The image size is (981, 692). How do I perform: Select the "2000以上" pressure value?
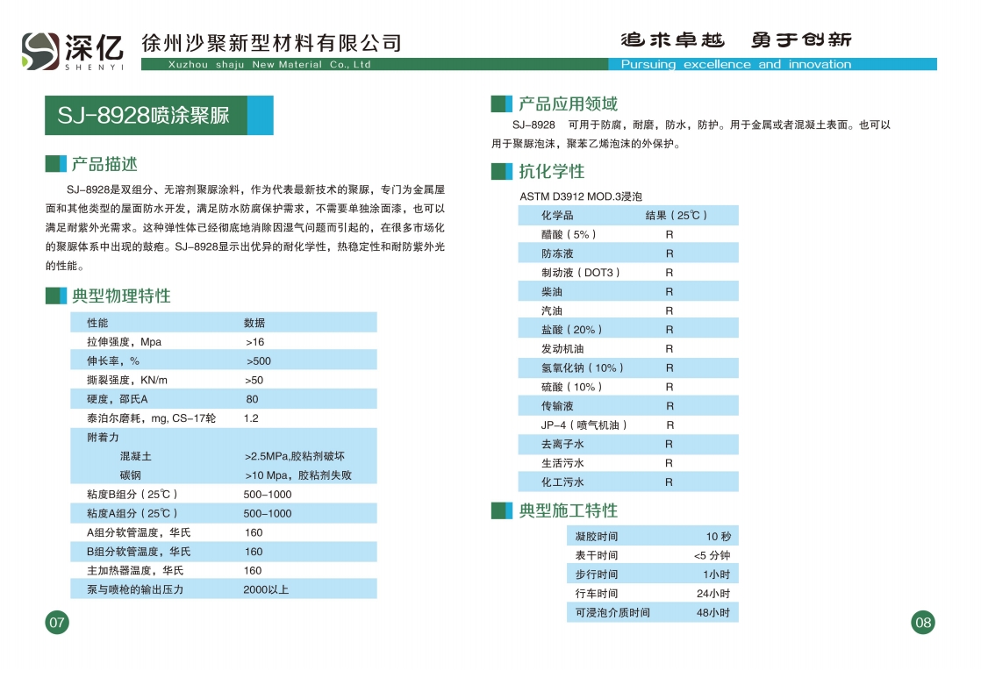pos(266,589)
